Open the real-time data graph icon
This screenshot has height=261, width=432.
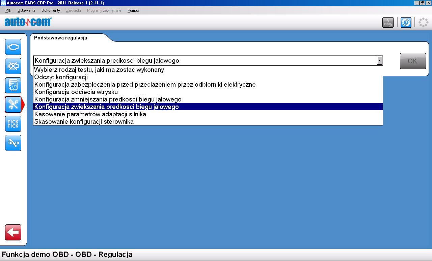coord(13,85)
